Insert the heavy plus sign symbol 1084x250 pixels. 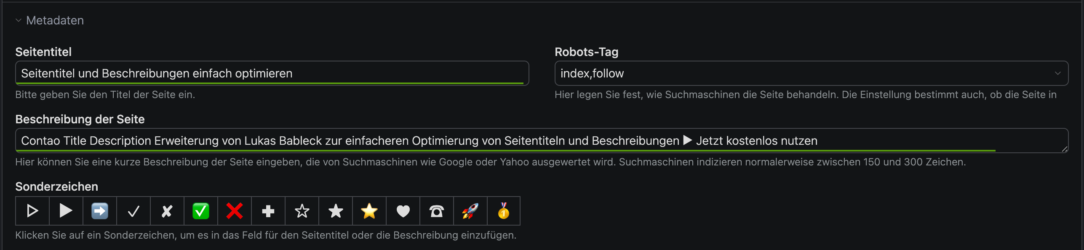[268, 211]
